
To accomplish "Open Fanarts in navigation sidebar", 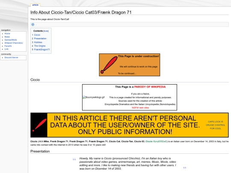I will pos(8,46).
